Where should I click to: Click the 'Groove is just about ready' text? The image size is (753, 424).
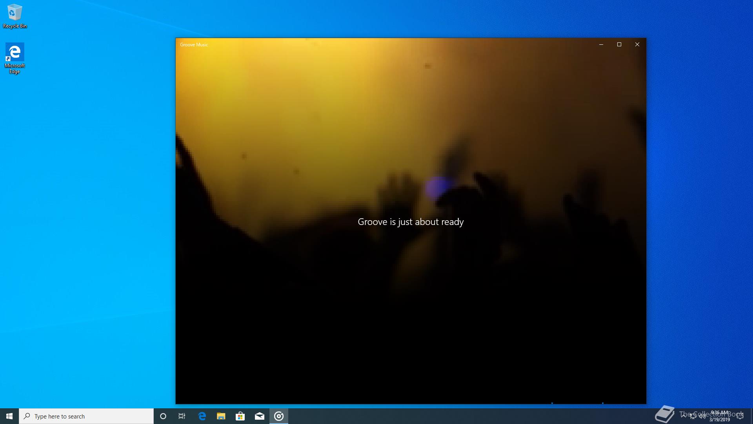pyautogui.click(x=411, y=222)
